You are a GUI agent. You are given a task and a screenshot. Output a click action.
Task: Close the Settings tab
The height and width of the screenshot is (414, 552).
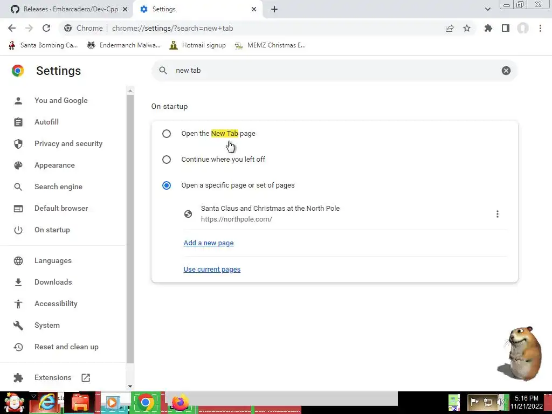[x=254, y=9]
